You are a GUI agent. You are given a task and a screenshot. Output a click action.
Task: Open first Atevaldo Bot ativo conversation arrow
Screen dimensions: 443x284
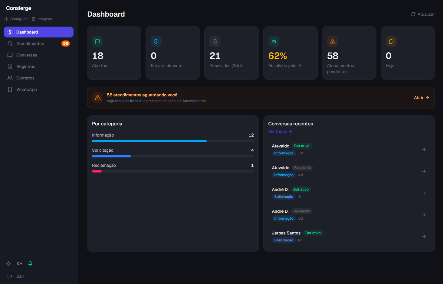click(x=424, y=150)
